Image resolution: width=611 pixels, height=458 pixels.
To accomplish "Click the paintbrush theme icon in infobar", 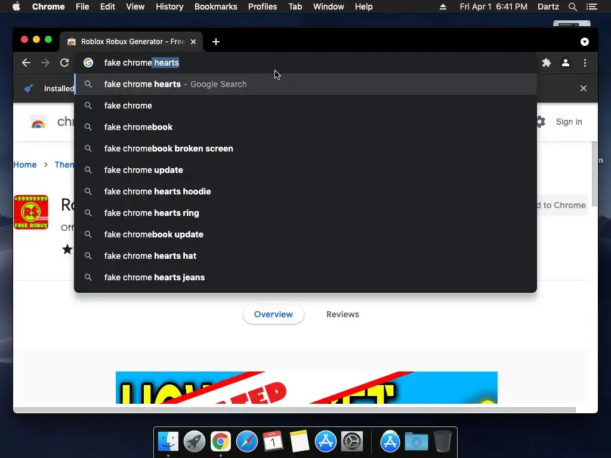I will tap(29, 88).
